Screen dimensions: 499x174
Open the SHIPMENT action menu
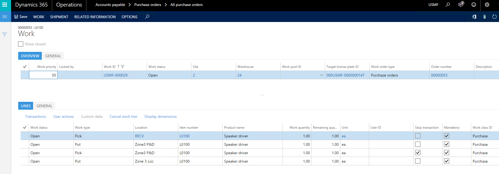point(59,17)
